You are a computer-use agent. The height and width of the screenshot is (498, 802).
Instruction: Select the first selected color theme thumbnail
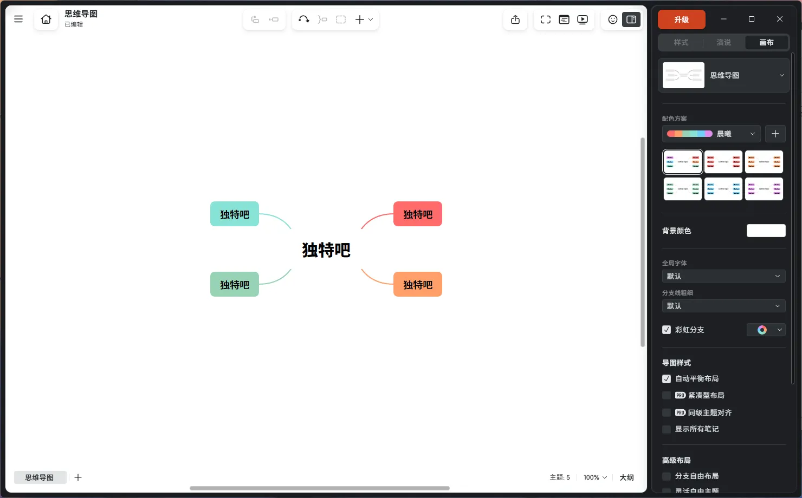[x=683, y=162]
